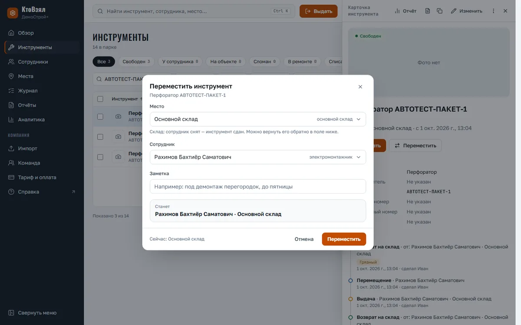Close the Переместить инструмент dialog

pyautogui.click(x=360, y=87)
